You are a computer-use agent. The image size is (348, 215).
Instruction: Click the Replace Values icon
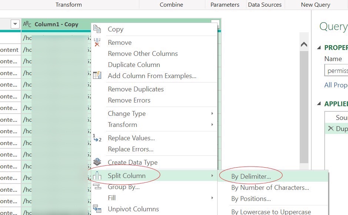point(97,138)
